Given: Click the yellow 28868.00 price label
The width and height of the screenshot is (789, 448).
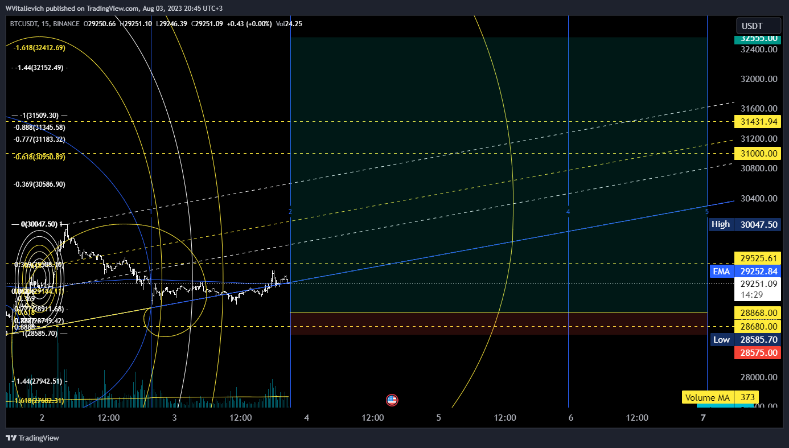Looking at the screenshot, I should point(757,313).
